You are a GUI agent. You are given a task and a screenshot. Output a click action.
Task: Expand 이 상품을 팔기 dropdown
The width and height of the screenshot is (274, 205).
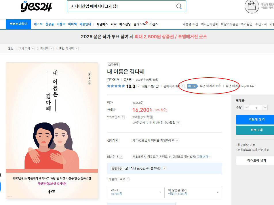193,192
